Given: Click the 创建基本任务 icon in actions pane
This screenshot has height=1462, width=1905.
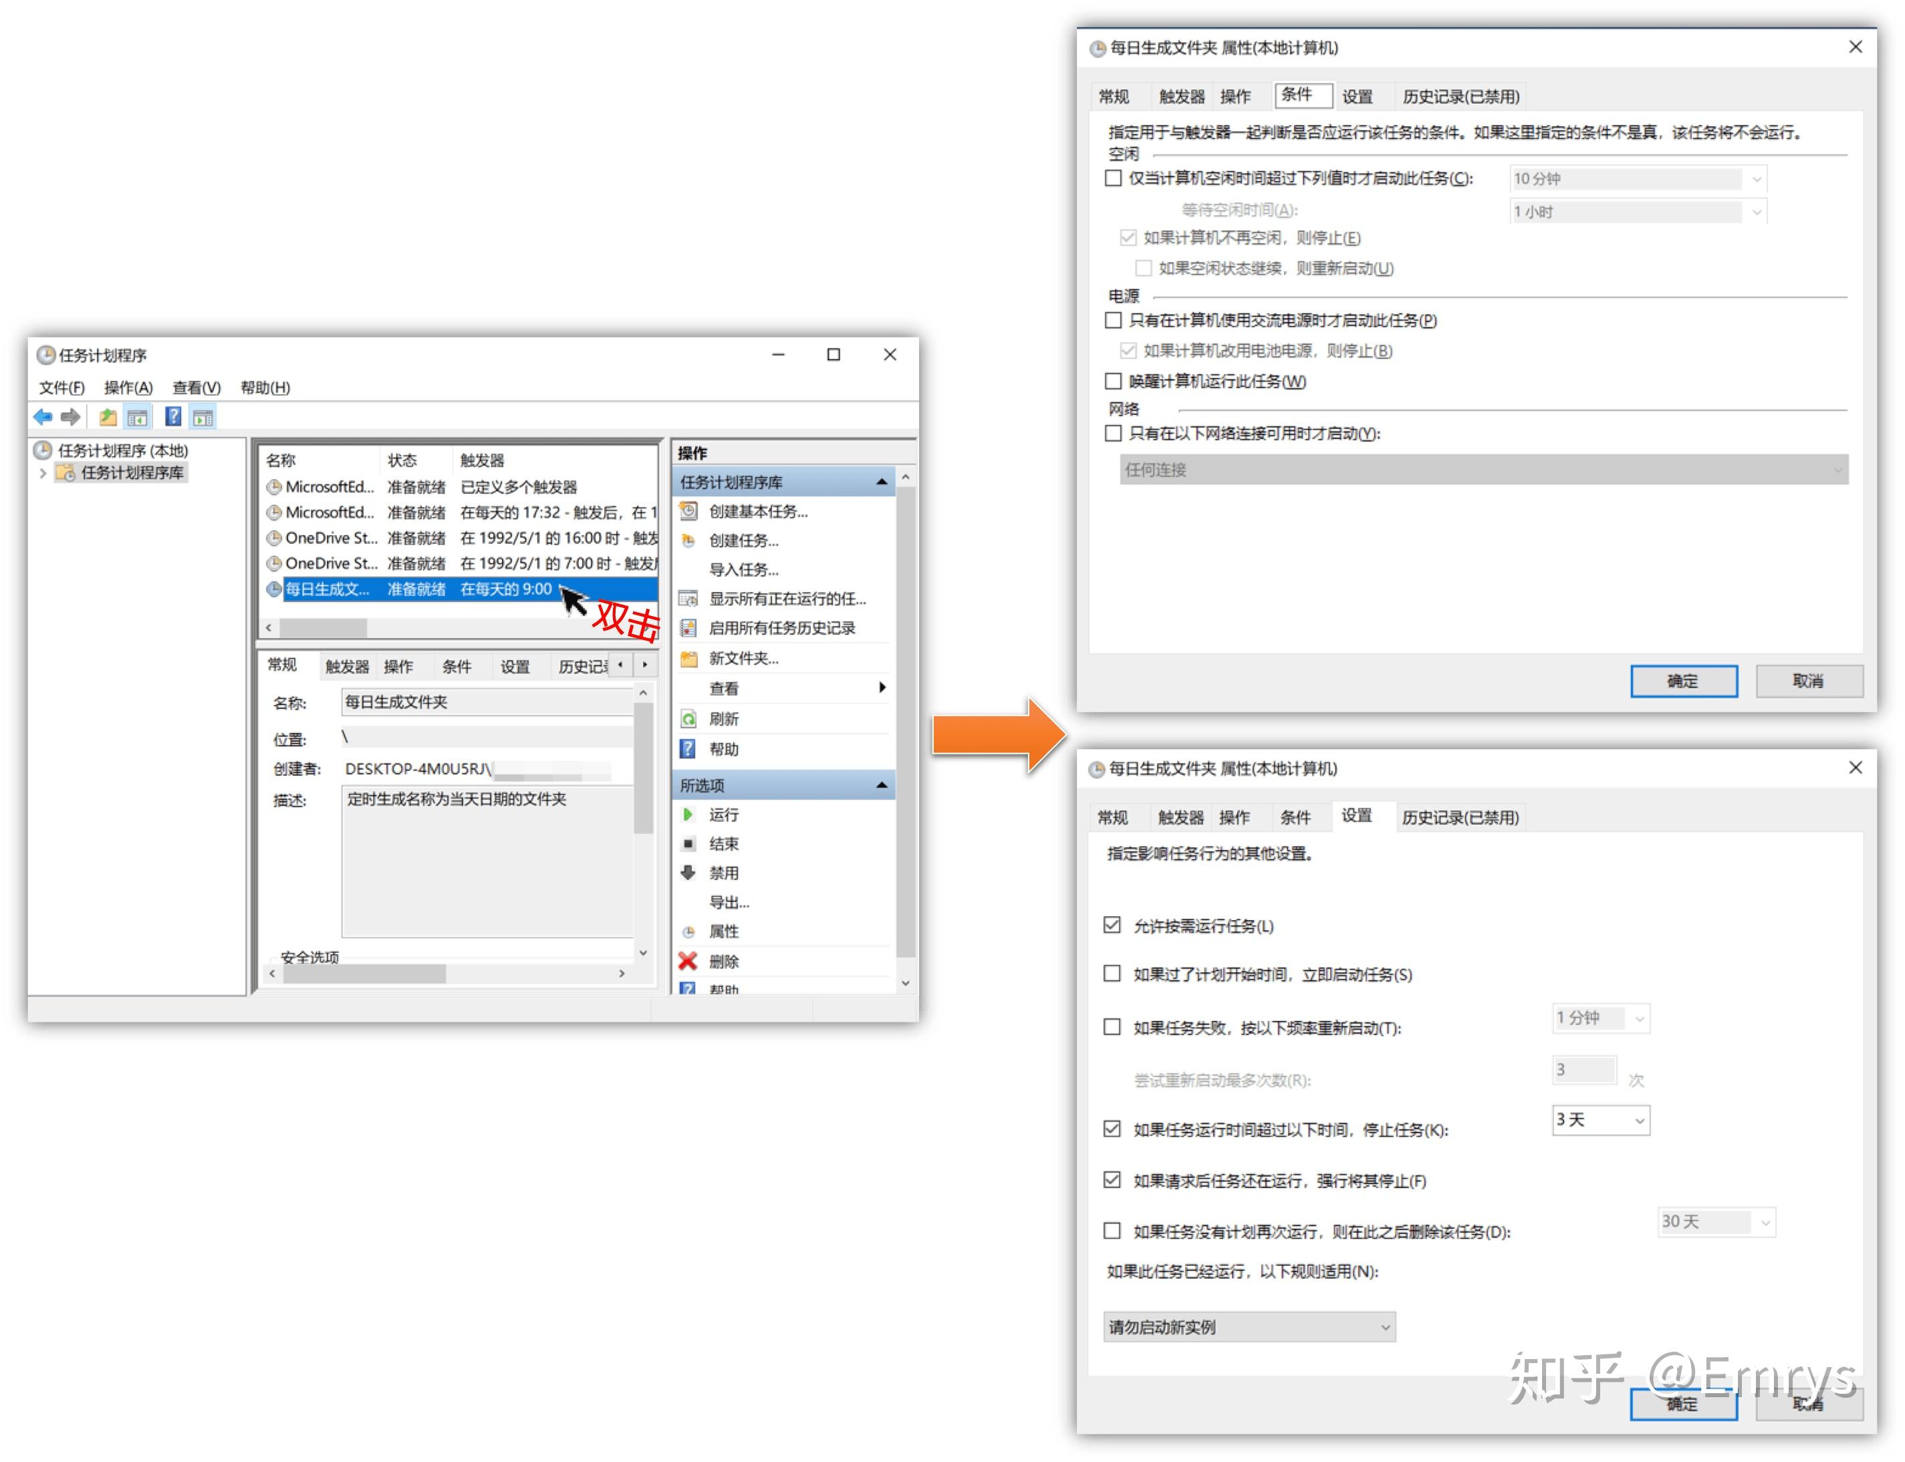Looking at the screenshot, I should 688,510.
